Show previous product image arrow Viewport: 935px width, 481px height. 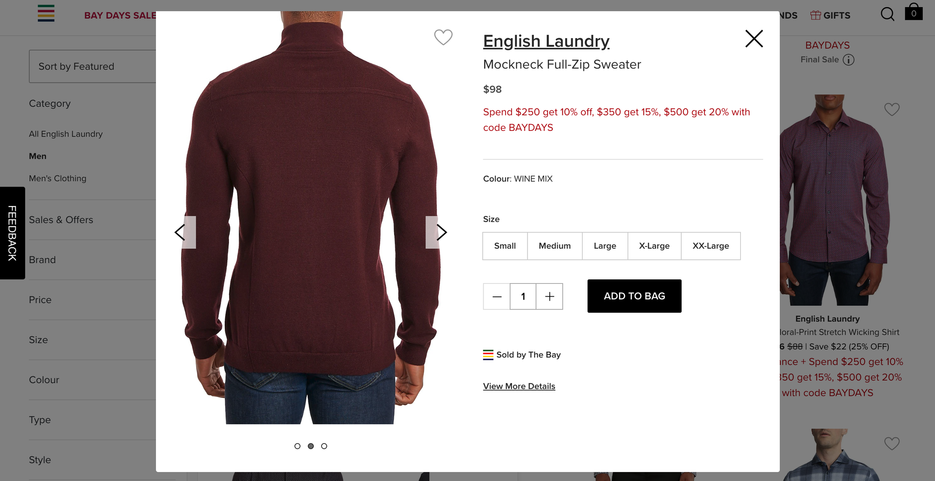pyautogui.click(x=185, y=232)
